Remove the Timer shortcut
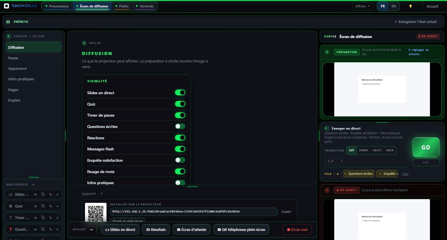The image size is (447, 240). [58, 218]
